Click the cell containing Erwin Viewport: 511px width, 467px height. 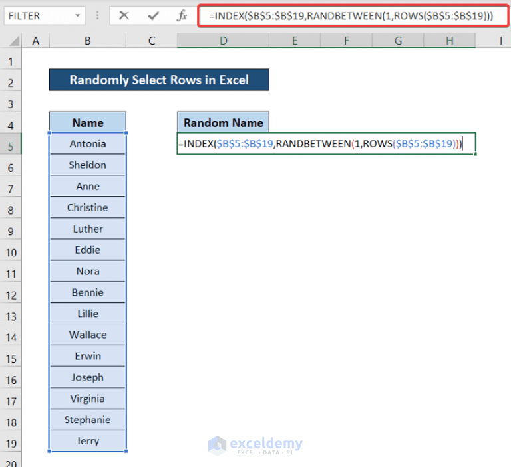click(88, 356)
